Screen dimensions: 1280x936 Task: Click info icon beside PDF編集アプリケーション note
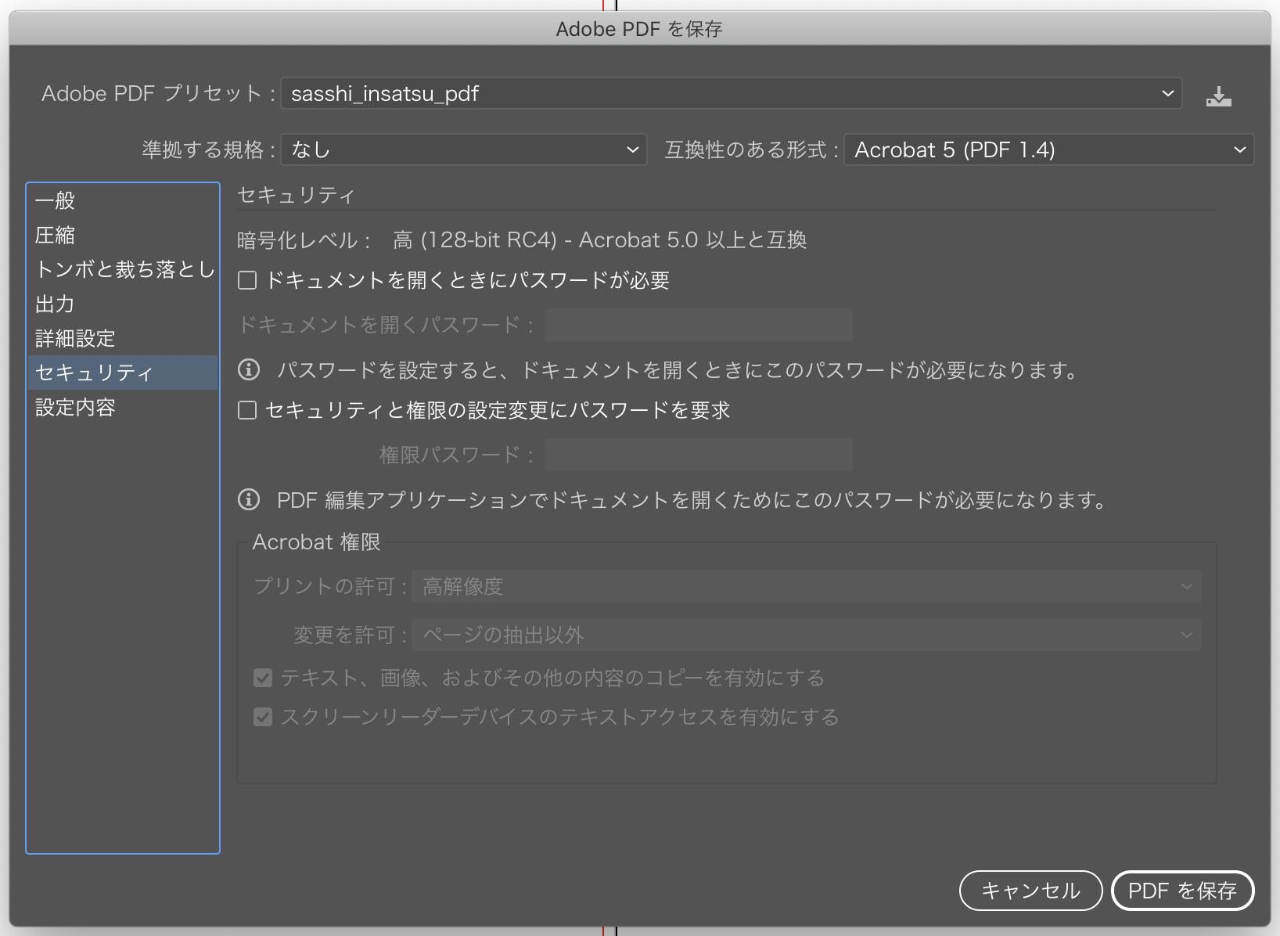pos(249,499)
